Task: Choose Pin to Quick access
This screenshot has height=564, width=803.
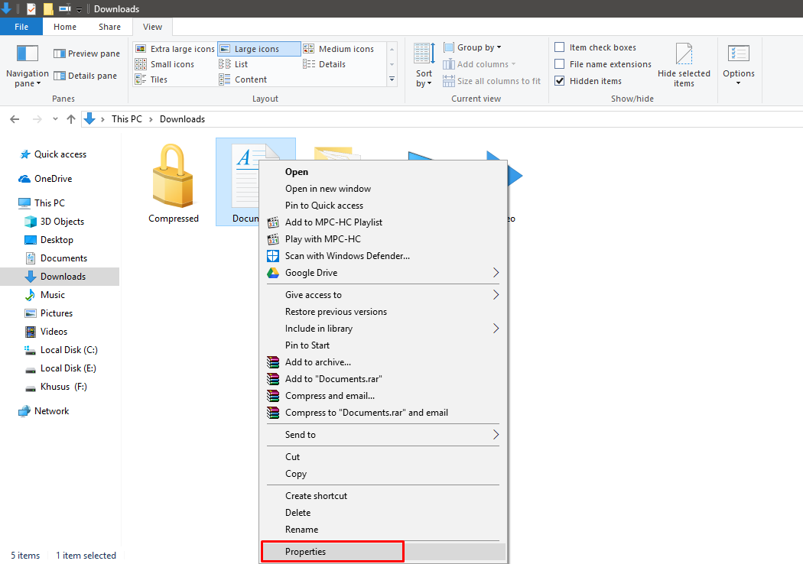Action: click(383, 206)
